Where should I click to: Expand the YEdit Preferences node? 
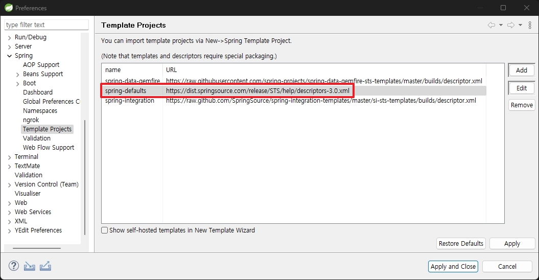click(x=10, y=231)
